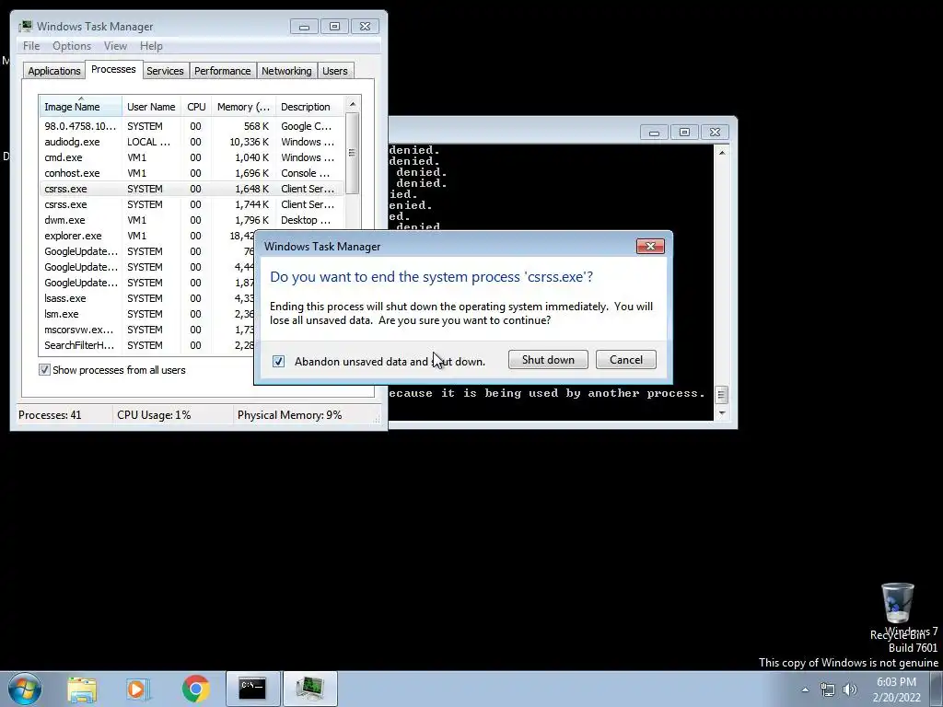Click the command prompt scrollbar down arrow

pyautogui.click(x=722, y=413)
